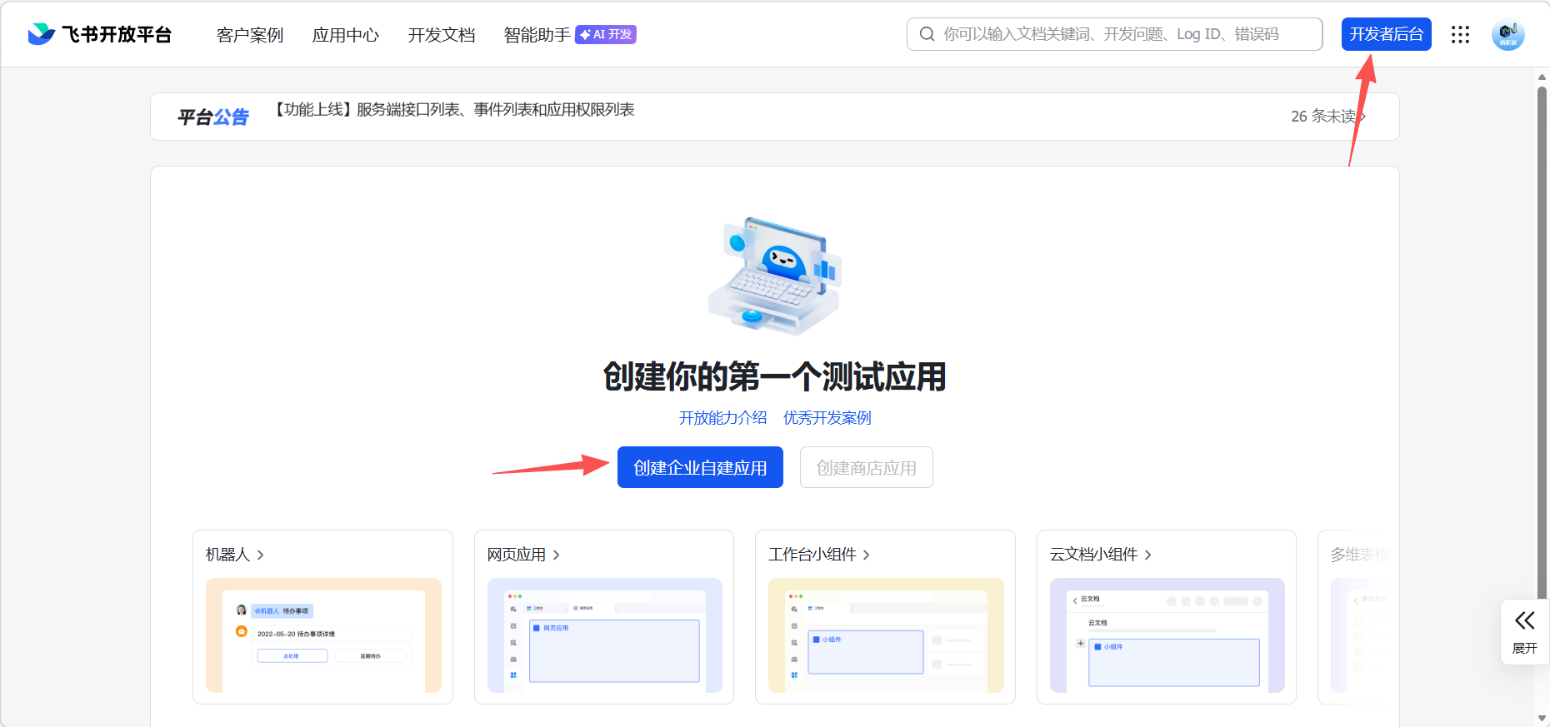This screenshot has height=727, width=1550.
Task: Open the 优秀开发案例 link
Action: click(x=827, y=417)
